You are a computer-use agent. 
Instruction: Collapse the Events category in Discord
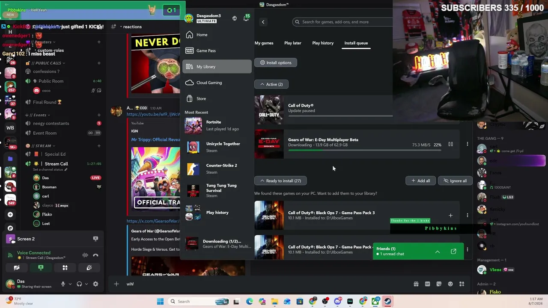(x=38, y=115)
